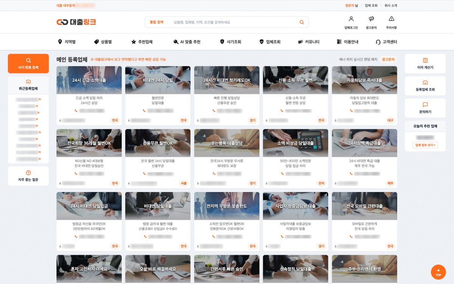
Task: Click the 이자 계산기 calculator icon
Action: coord(425,60)
